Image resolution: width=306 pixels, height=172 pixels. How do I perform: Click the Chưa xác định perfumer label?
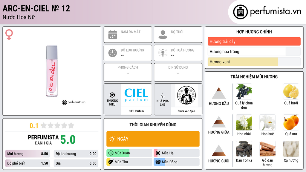pyautogui.click(x=186, y=111)
